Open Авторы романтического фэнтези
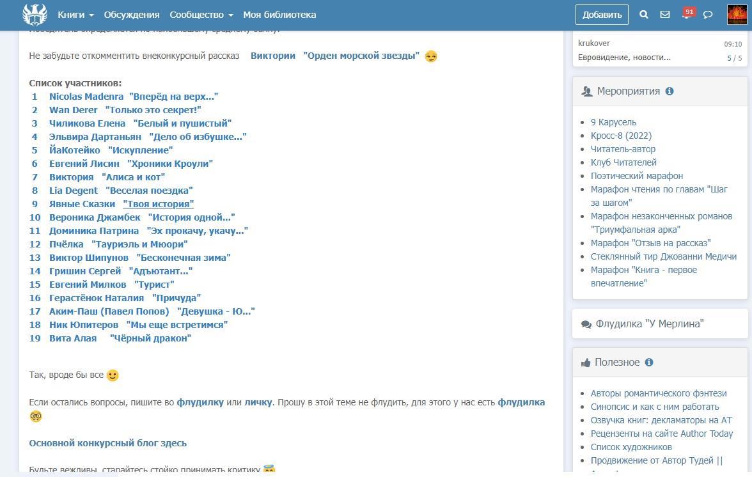The height and width of the screenshot is (477, 752). pyautogui.click(x=659, y=393)
